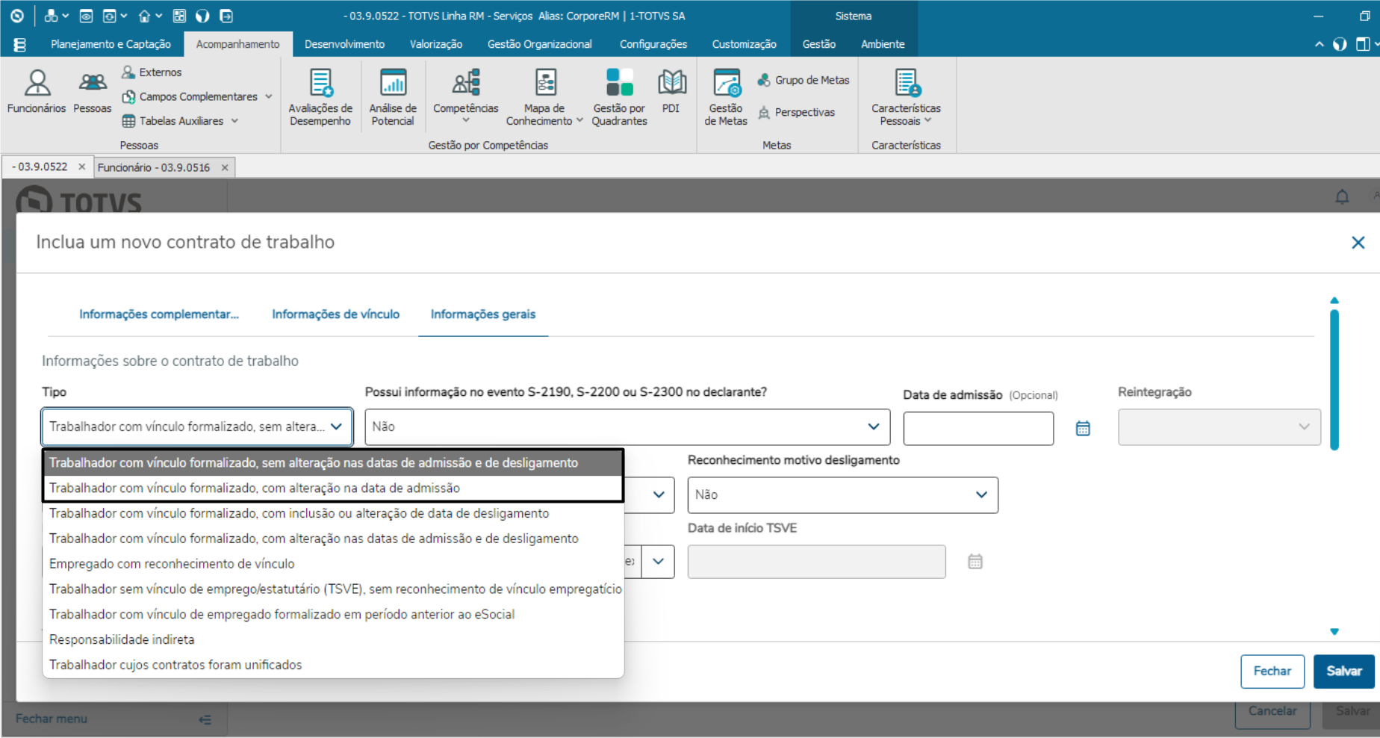Click the collapse icon next to Fechar menu
The image size is (1380, 738).
[205, 719]
